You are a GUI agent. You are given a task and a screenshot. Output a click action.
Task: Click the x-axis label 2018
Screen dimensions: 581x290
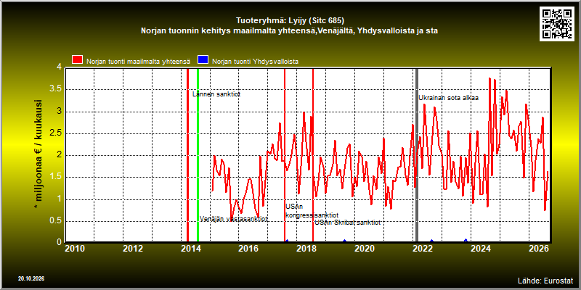pos(306,249)
